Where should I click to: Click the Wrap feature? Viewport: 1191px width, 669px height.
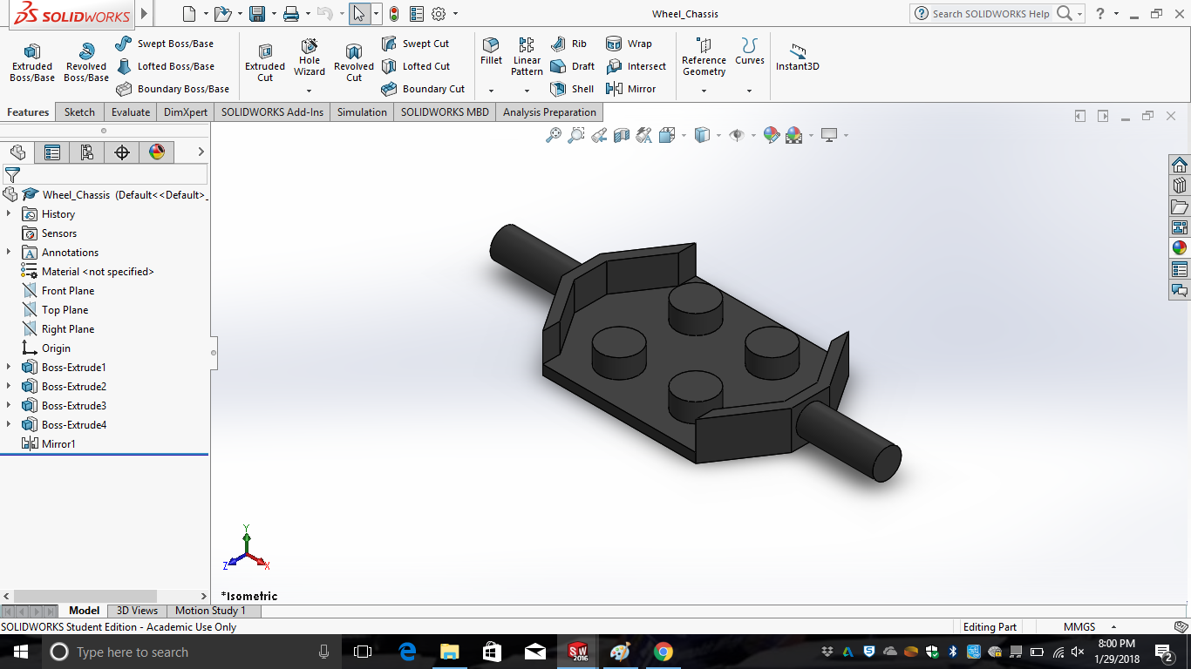pyautogui.click(x=629, y=44)
